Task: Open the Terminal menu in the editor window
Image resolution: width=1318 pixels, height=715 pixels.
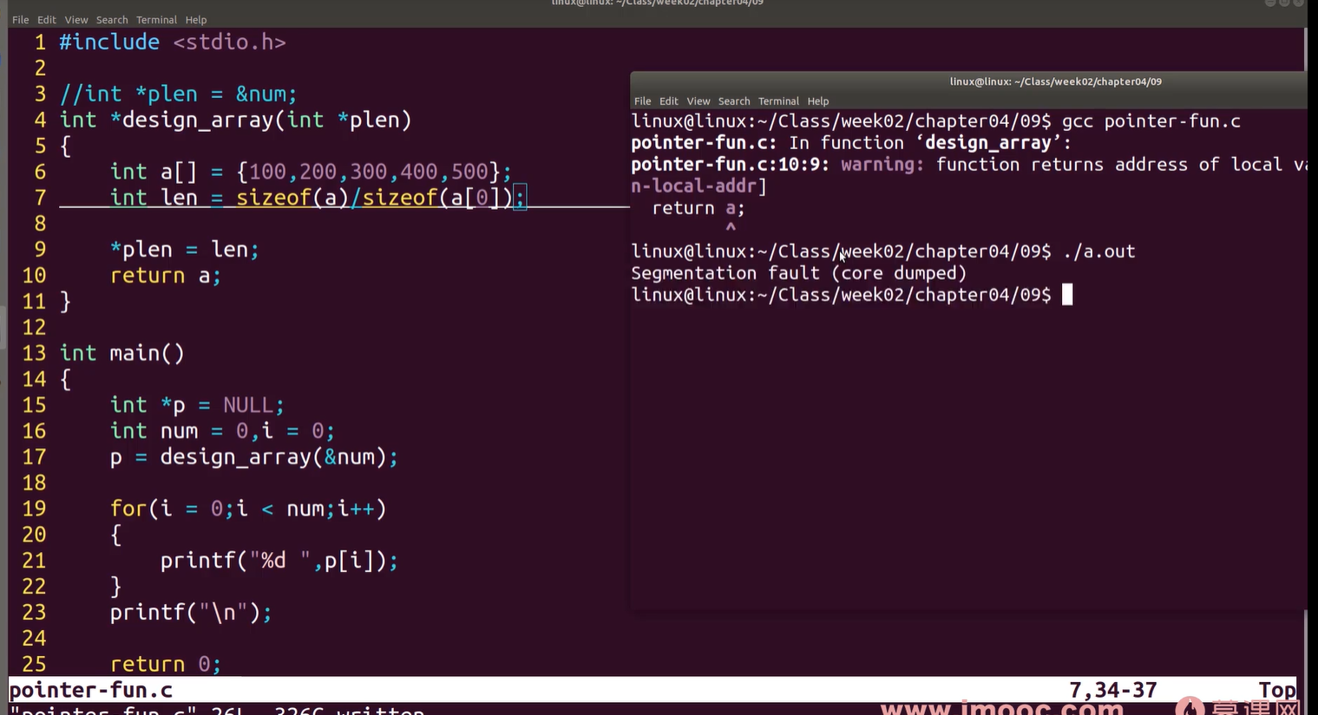Action: click(156, 20)
